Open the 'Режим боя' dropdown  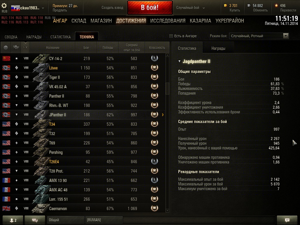[x=259, y=36]
